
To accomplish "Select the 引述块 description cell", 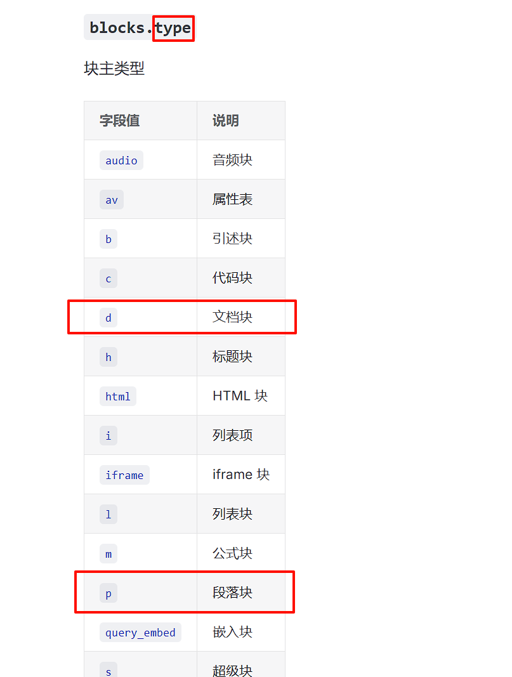I will [x=232, y=239].
